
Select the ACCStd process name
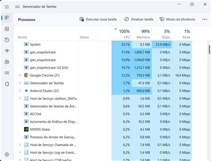coord(36,114)
